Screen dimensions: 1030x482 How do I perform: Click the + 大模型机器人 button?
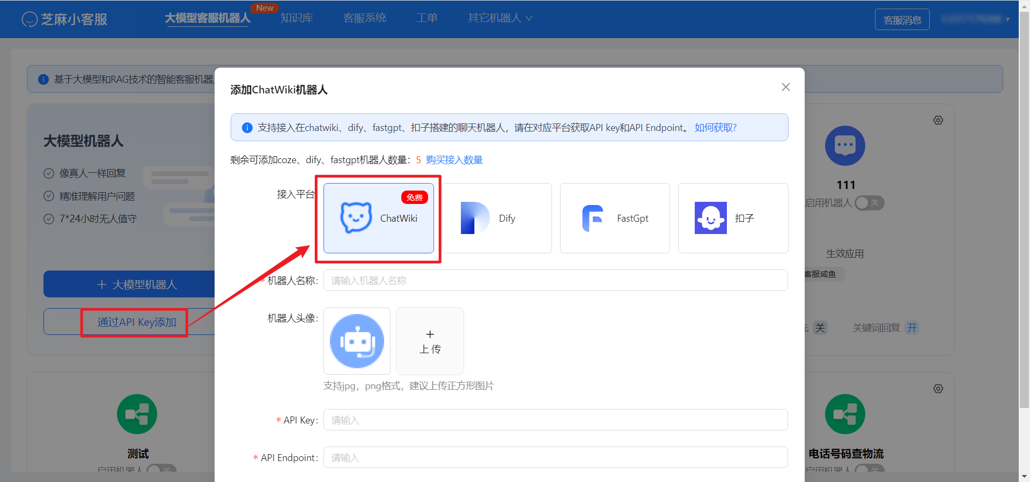click(129, 284)
